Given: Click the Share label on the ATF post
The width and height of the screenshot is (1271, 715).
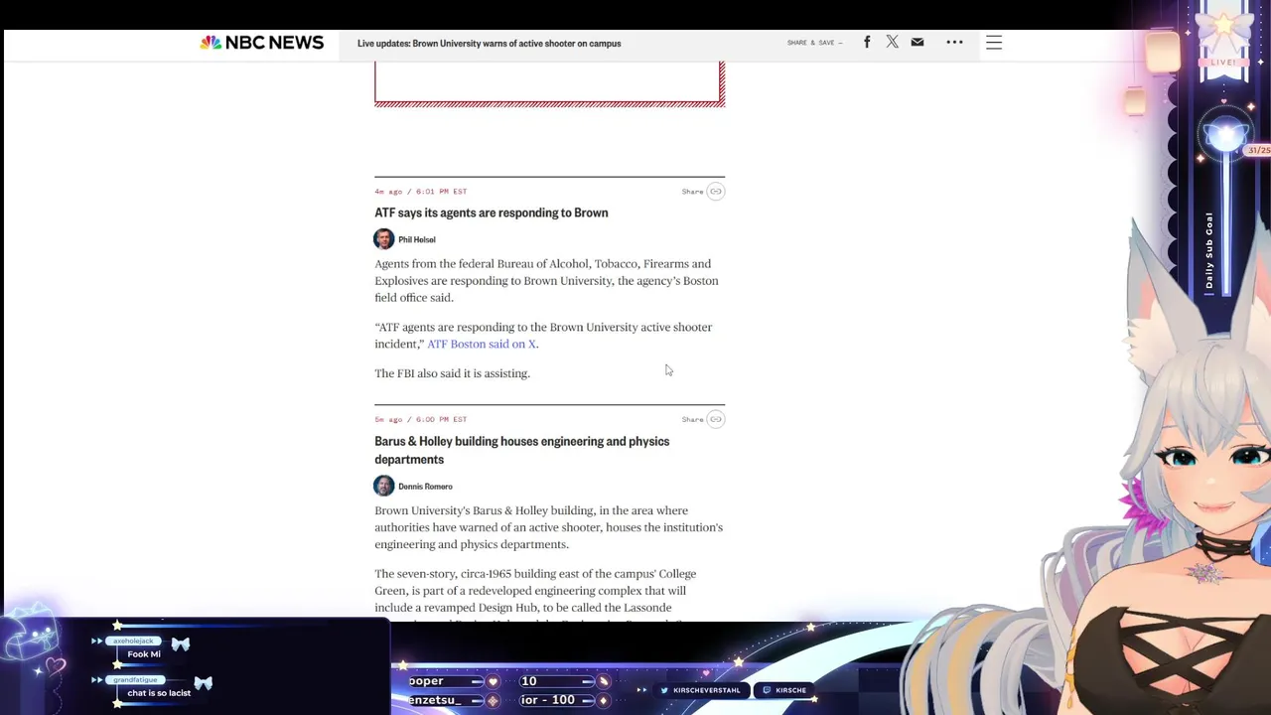Looking at the screenshot, I should pos(692,191).
